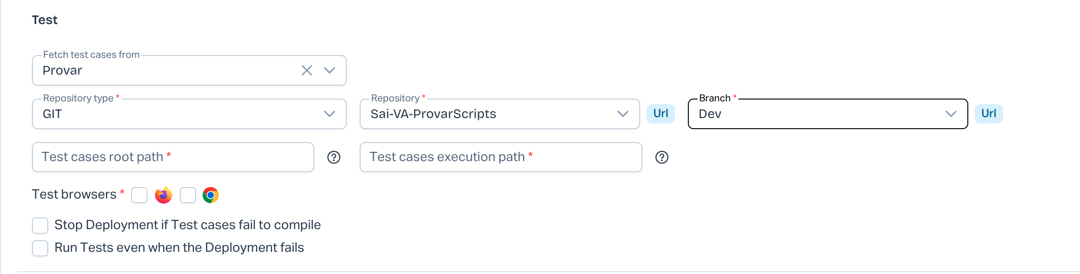Image resolution: width=1080 pixels, height=274 pixels.
Task: Enable the Chrome test browser checkbox
Action: (188, 195)
